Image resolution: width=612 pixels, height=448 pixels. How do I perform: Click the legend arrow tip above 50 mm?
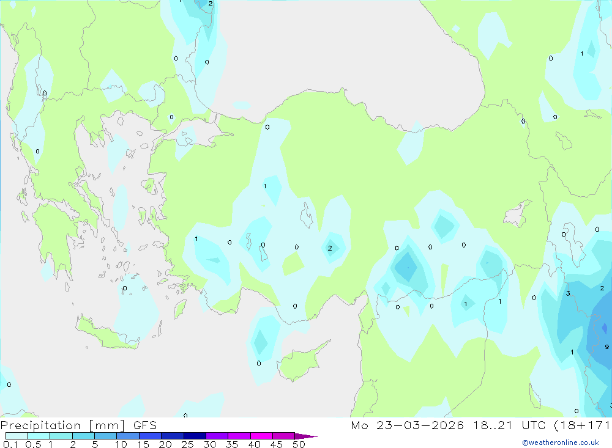(x=305, y=436)
